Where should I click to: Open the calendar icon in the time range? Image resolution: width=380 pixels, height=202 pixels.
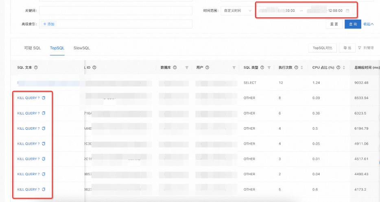click(x=347, y=11)
